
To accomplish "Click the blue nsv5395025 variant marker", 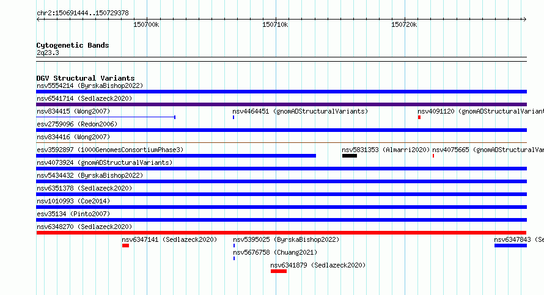I will 234,246.
